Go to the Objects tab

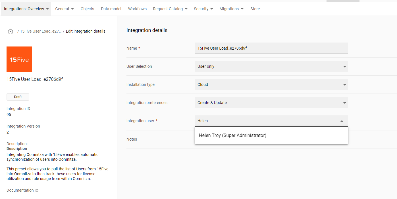87,9
